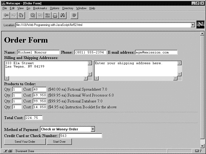Screen dimensions: 206x154
Task: Open the Directory menu
Action: coord(68,8)
